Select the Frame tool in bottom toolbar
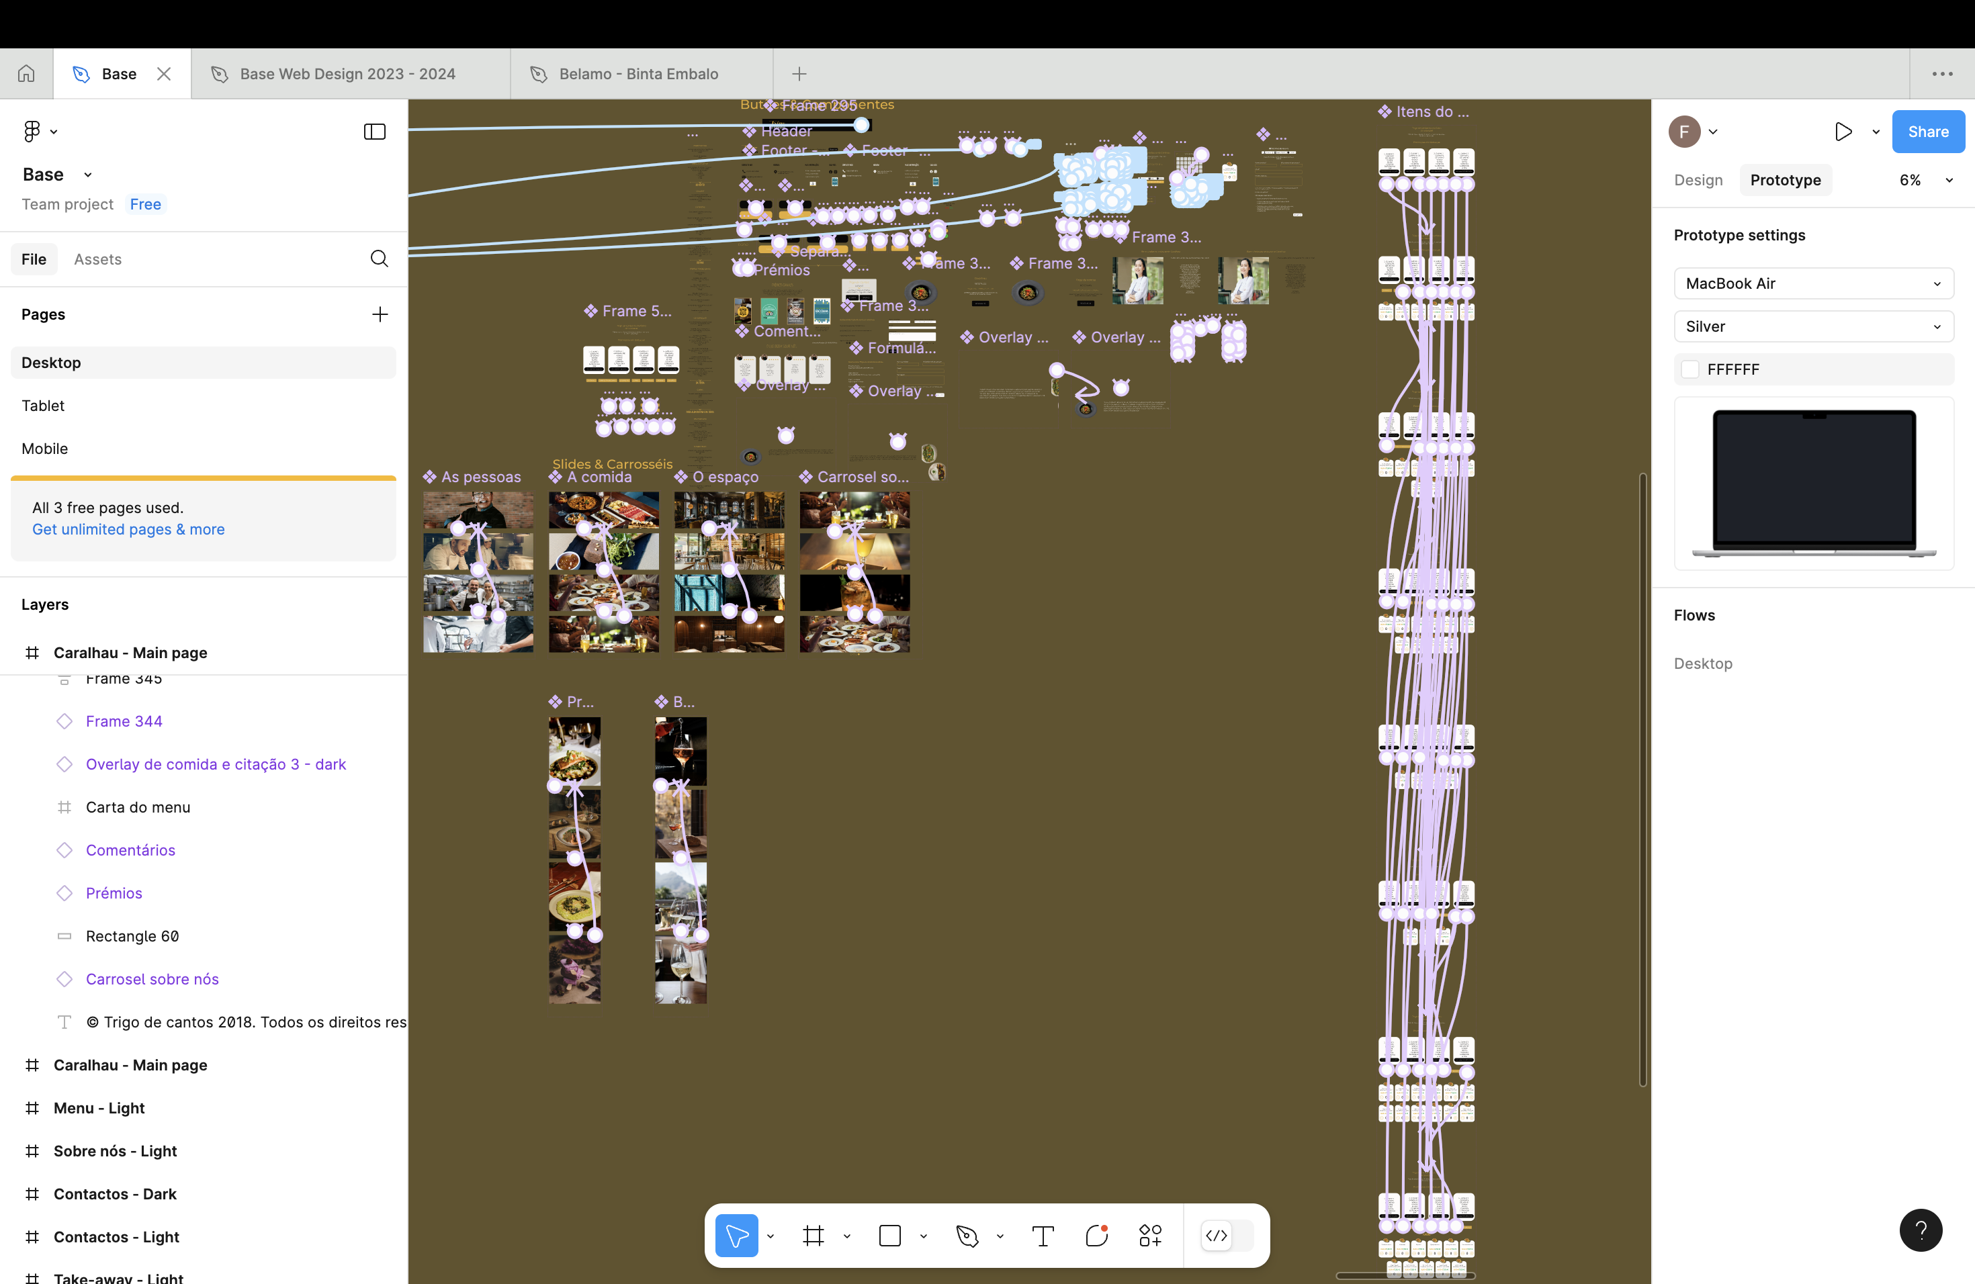The image size is (1975, 1284). (x=814, y=1236)
